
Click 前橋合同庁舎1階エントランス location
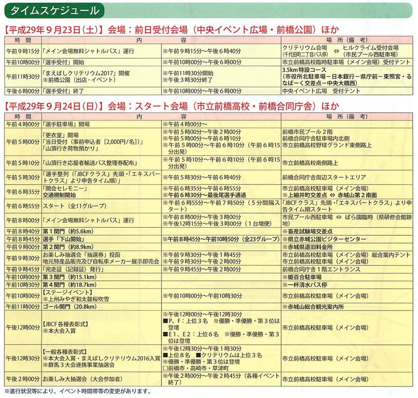pos(321,269)
